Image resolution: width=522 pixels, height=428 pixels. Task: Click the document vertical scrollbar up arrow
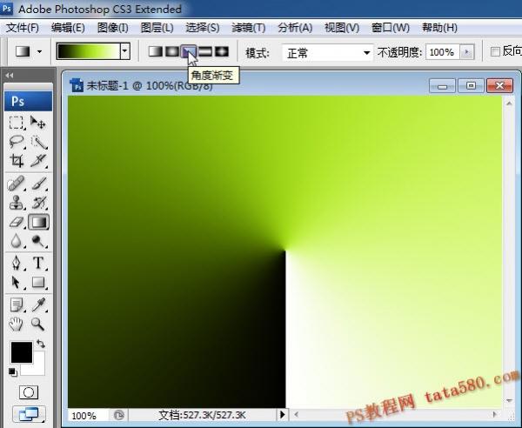coord(509,104)
